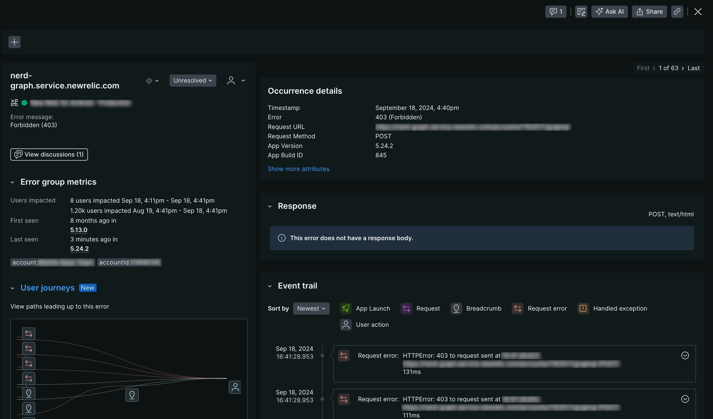This screenshot has width=713, height=419.
Task: Collapse the Response section
Action: pos(270,206)
